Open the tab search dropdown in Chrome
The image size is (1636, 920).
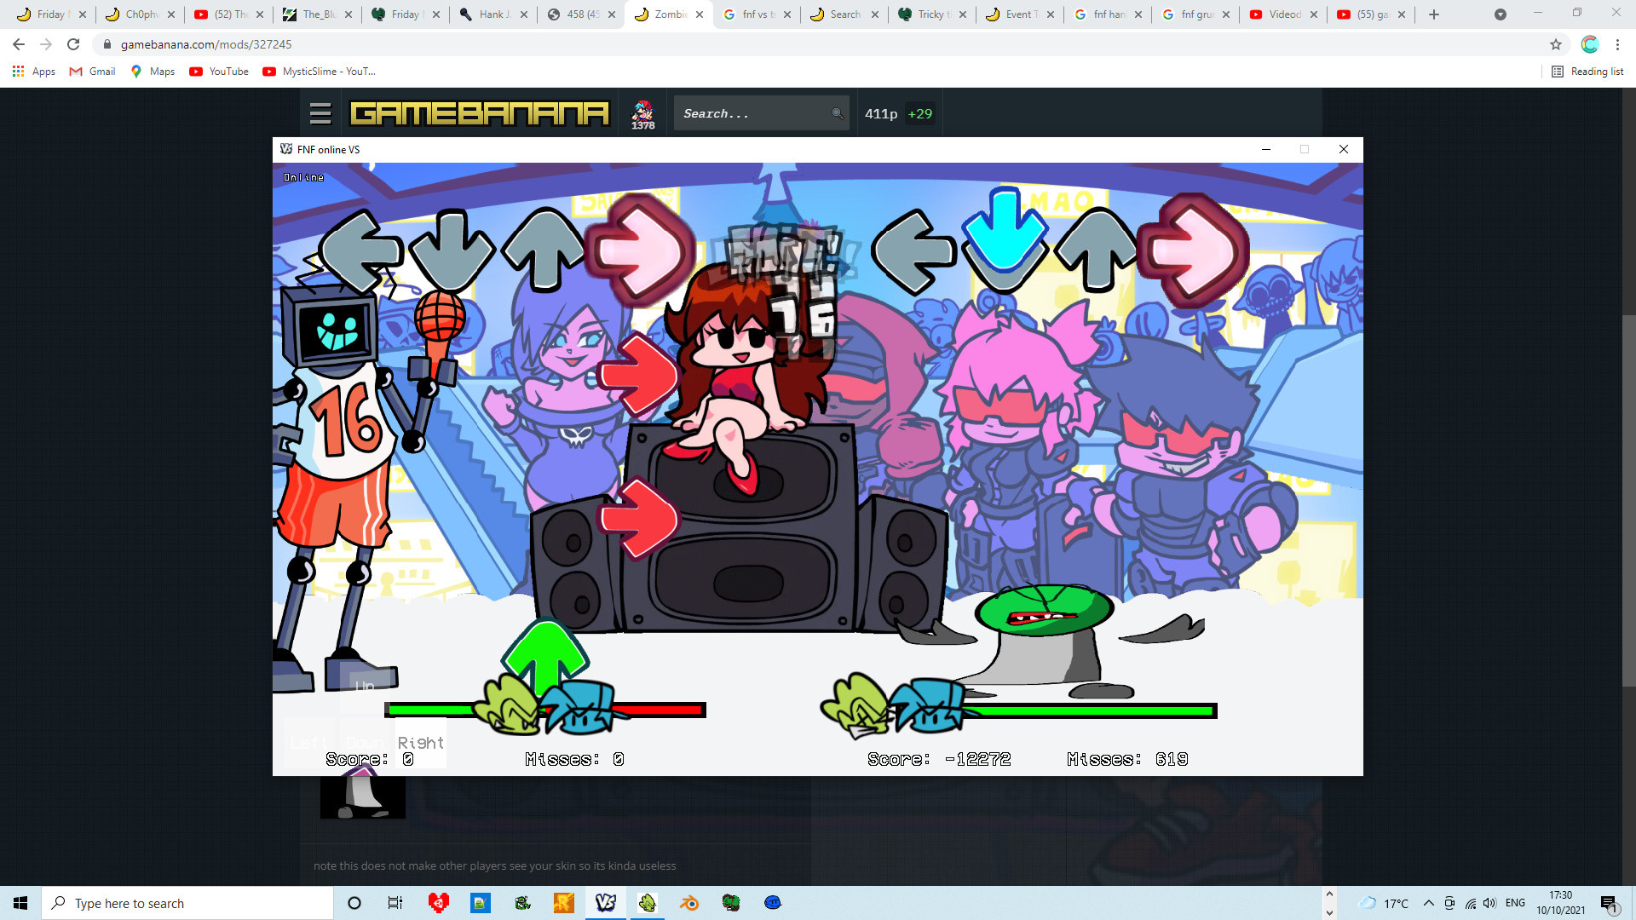[x=1500, y=14]
